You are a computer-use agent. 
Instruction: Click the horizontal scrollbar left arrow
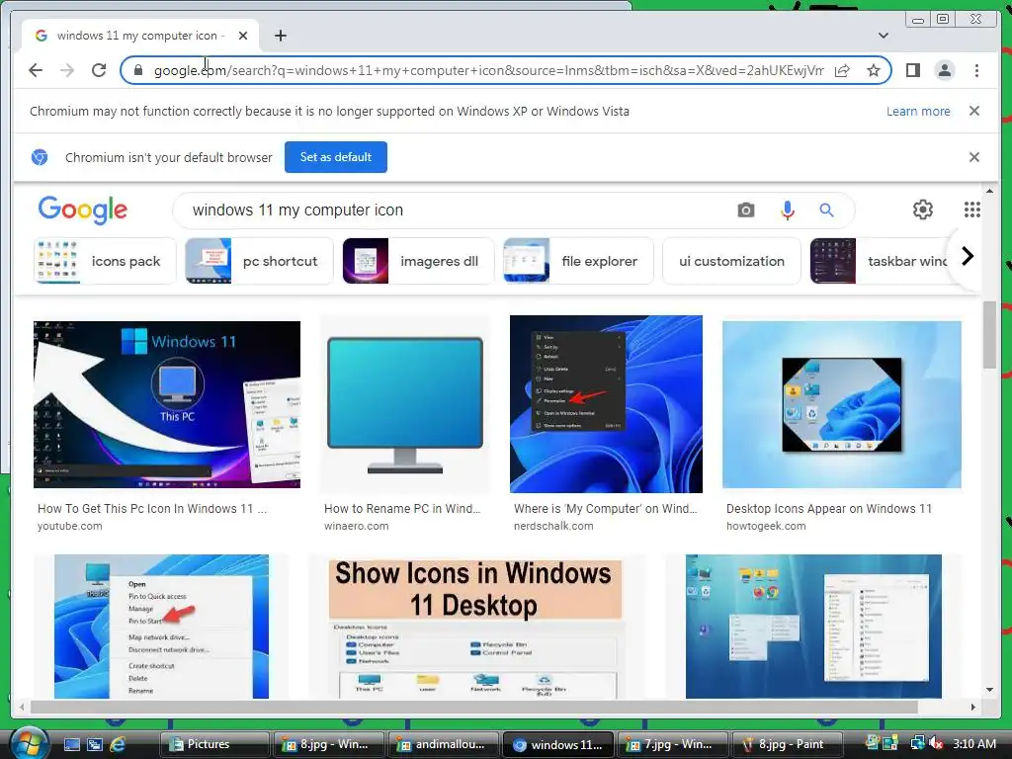click(x=22, y=708)
